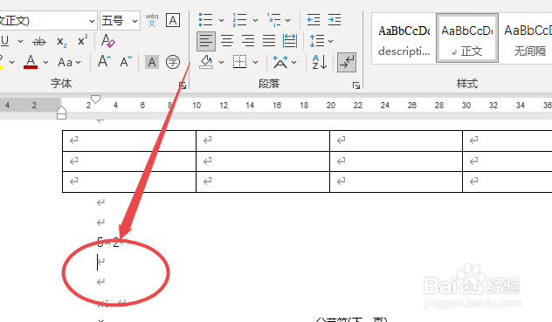Viewport: 552px width, 322px height.
Task: Increase the paragraph indent
Action: [x=335, y=20]
